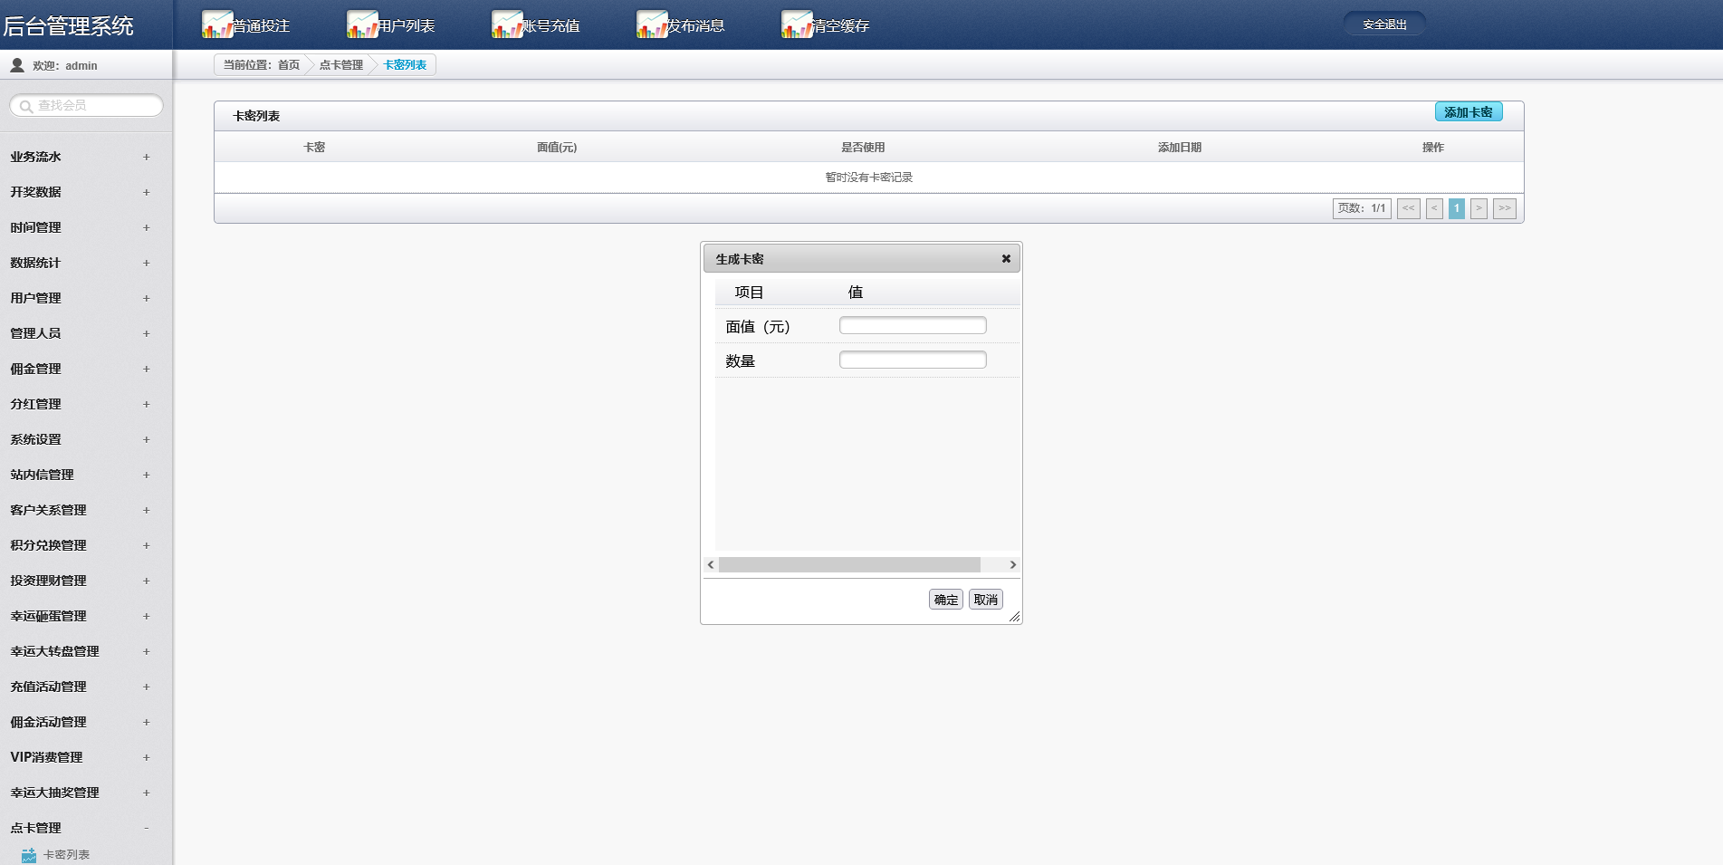Click the chart icon beside 账号充值
This screenshot has width=1723, height=865.
coord(507,24)
